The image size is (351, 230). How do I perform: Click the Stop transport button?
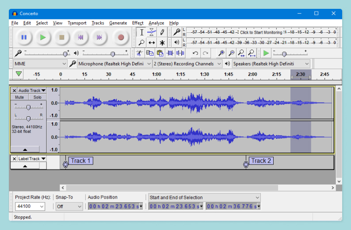pos(61,37)
